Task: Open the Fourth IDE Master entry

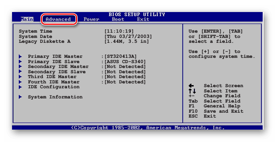Action: 54,82
